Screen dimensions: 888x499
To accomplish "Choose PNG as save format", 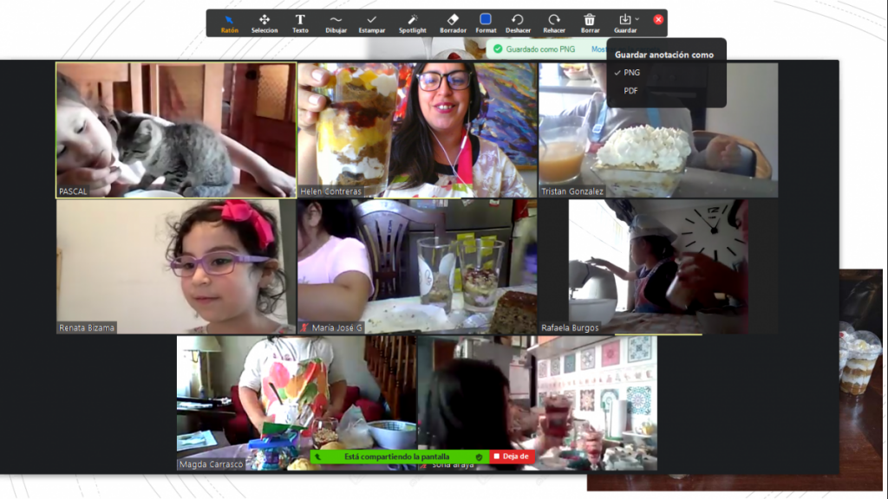I will coord(632,73).
